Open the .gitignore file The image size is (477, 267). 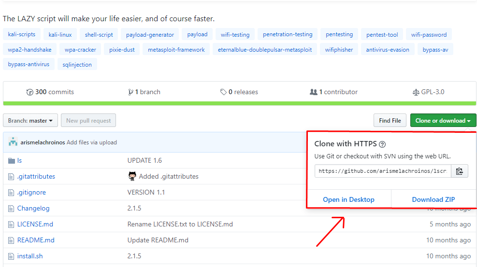click(31, 192)
